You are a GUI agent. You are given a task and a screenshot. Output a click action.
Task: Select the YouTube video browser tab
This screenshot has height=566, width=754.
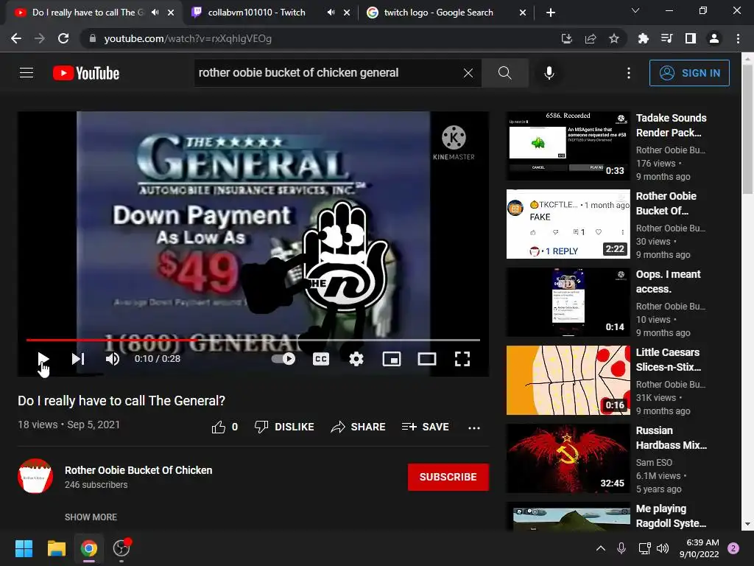click(88, 13)
